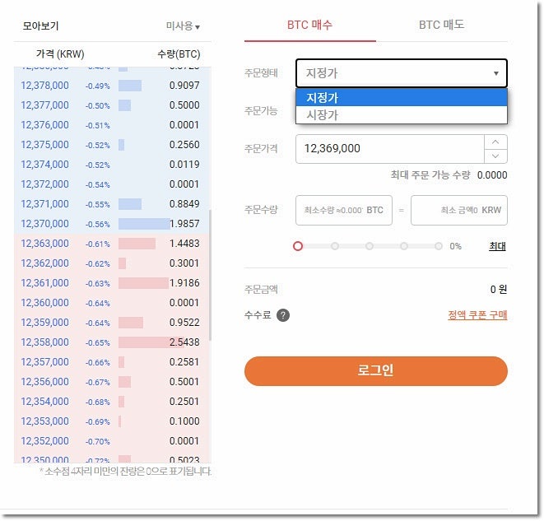This screenshot has height=521, width=544.
Task: Select the middle step of percent slider
Action: point(370,246)
